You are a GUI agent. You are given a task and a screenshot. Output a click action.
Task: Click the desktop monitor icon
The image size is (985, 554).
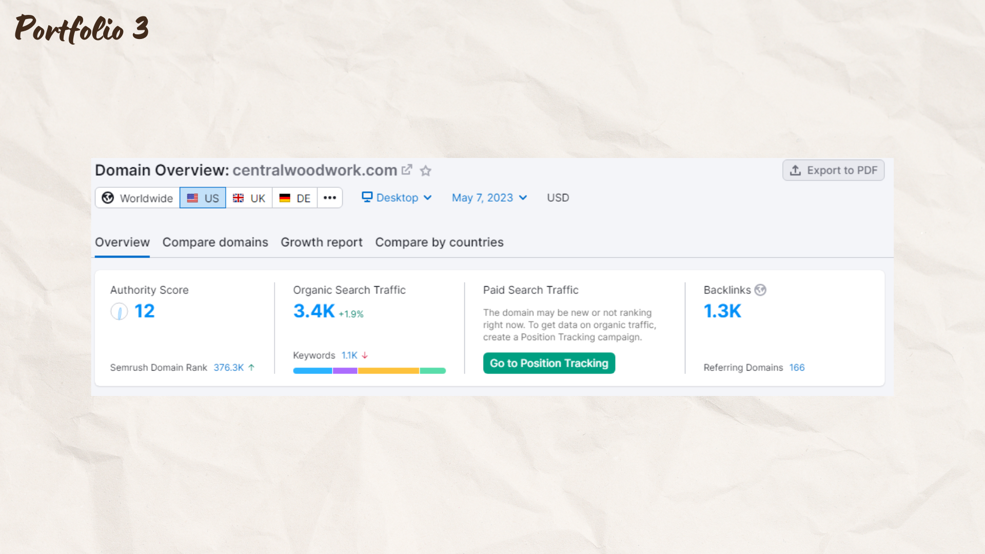367,197
